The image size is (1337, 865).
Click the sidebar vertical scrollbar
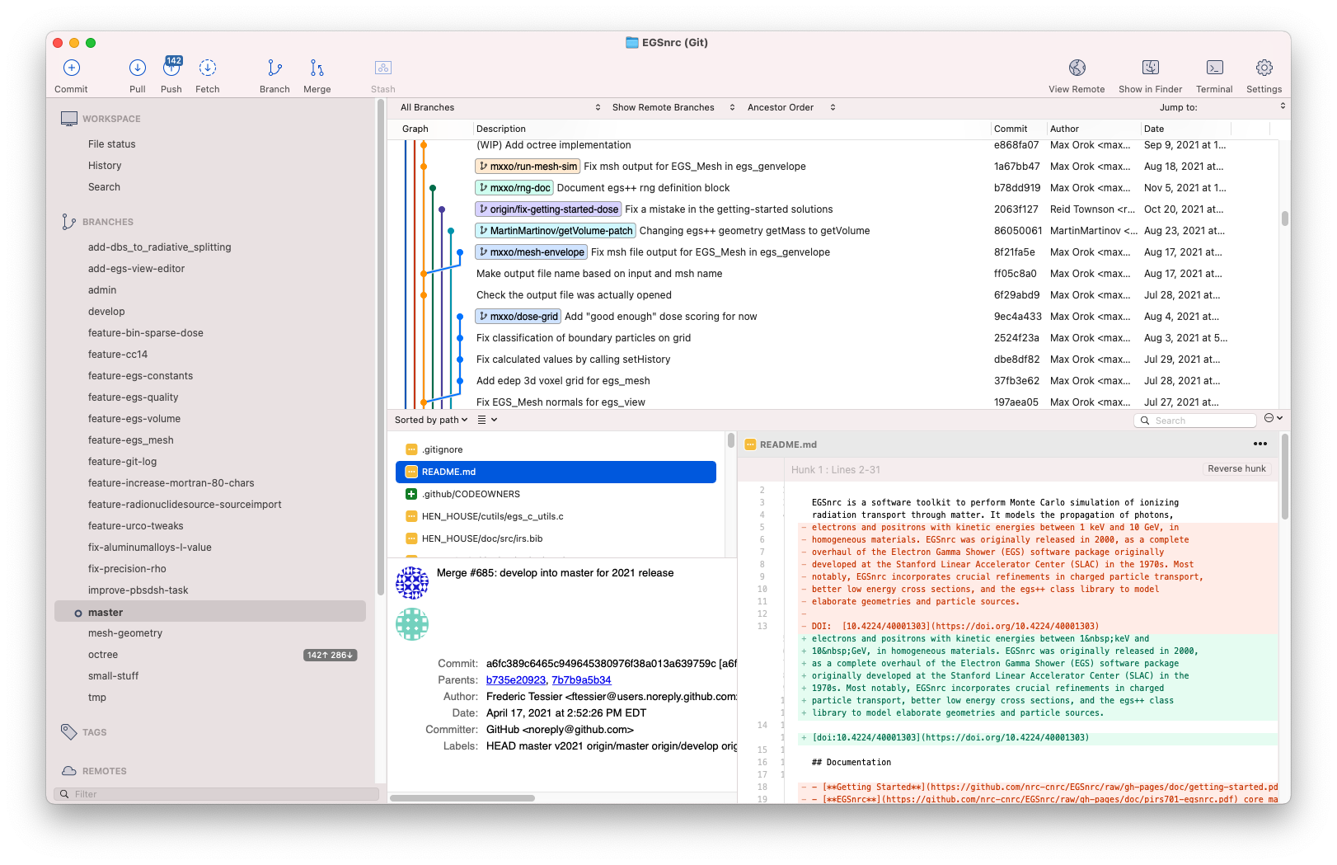[x=380, y=346]
